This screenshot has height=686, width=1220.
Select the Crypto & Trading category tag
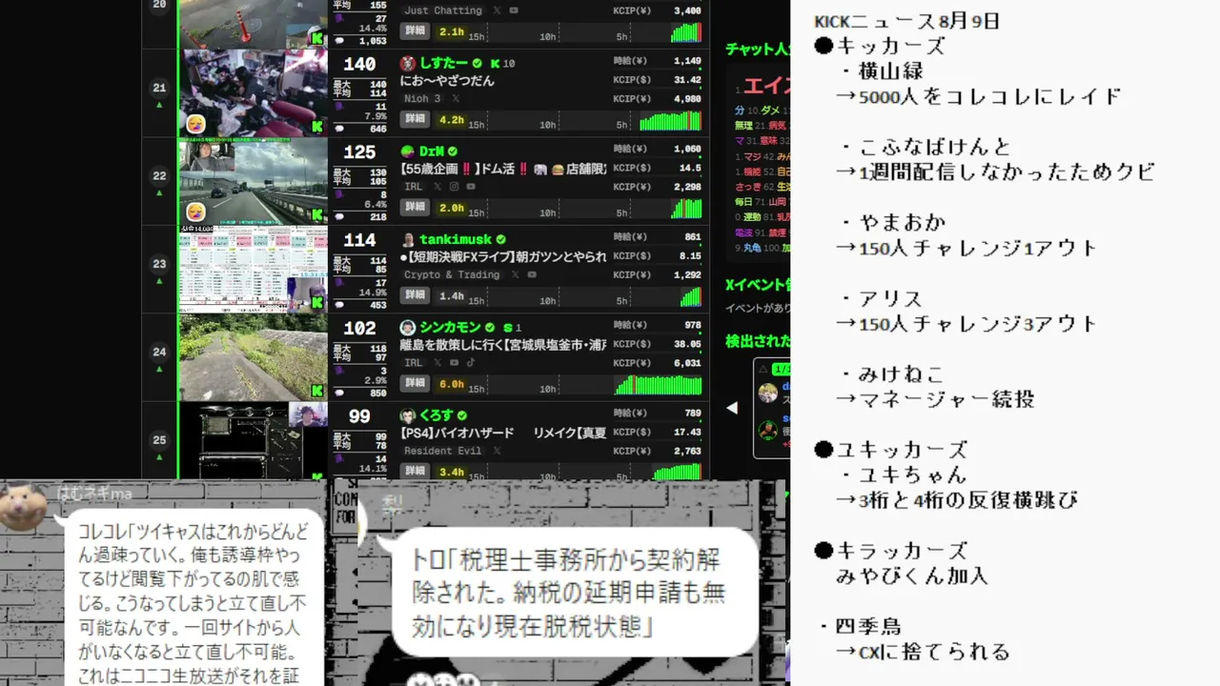click(x=452, y=274)
